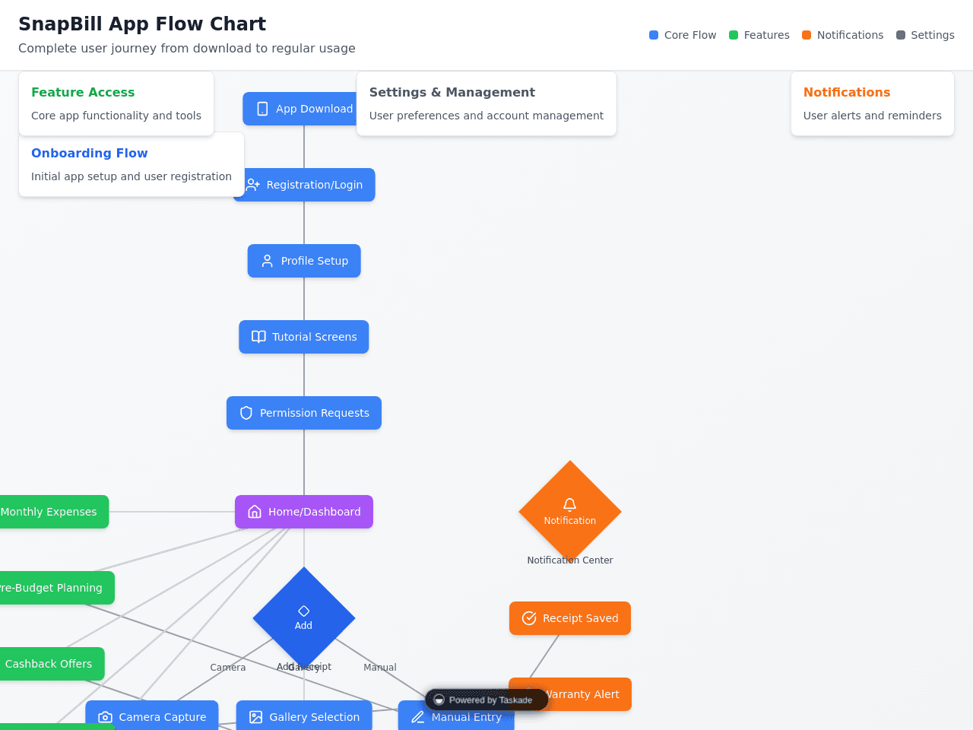Image resolution: width=973 pixels, height=730 pixels.
Task: Click the image icon in Gallery Selection node
Action: (x=256, y=717)
